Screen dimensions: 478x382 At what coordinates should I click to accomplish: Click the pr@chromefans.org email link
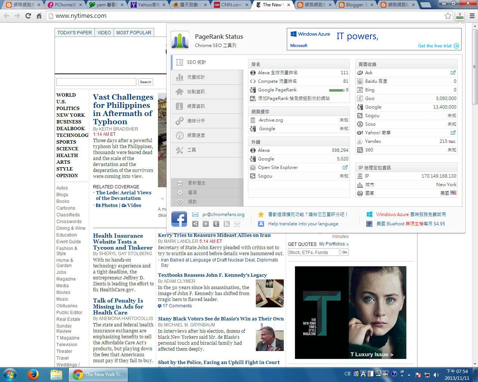pyautogui.click(x=223, y=215)
